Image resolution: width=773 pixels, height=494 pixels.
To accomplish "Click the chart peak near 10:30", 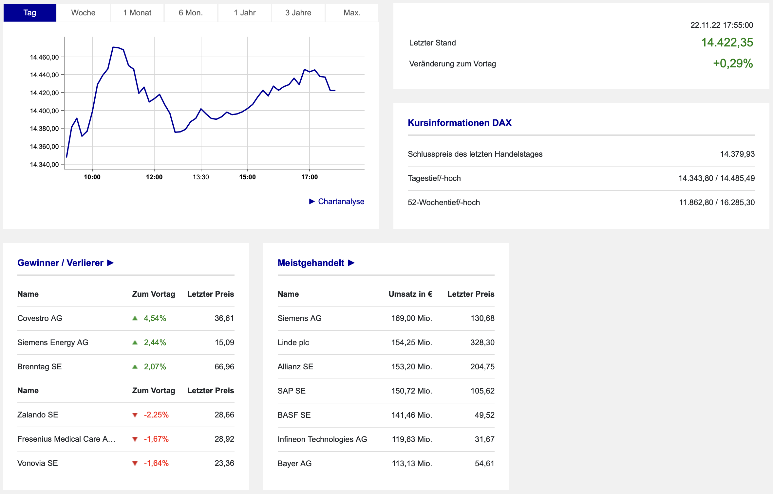I will [113, 47].
